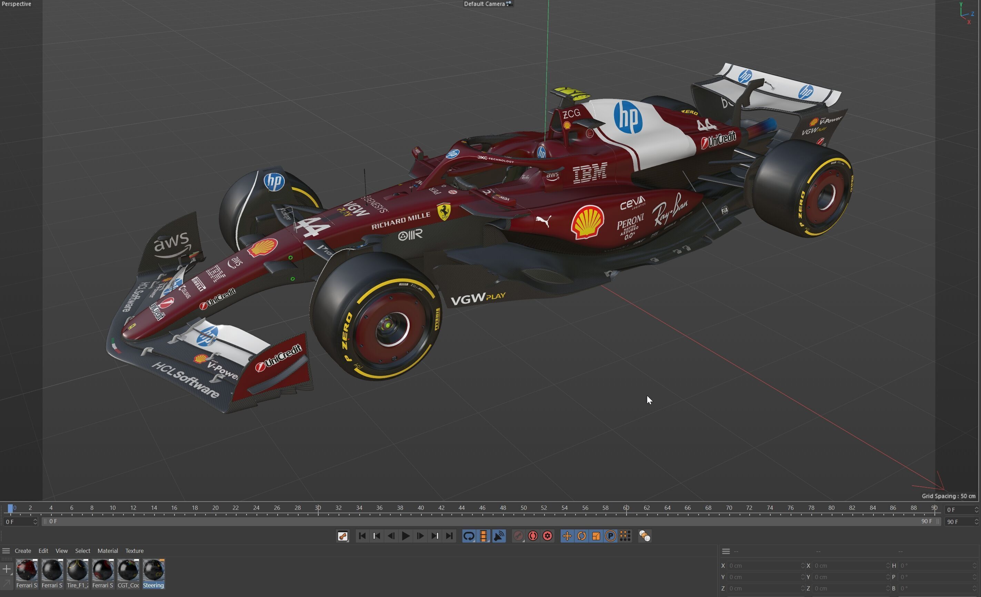This screenshot has height=597, width=981.
Task: Click the record active objects button
Action: [518, 536]
